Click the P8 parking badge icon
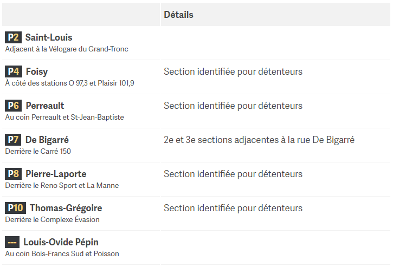 coord(14,173)
